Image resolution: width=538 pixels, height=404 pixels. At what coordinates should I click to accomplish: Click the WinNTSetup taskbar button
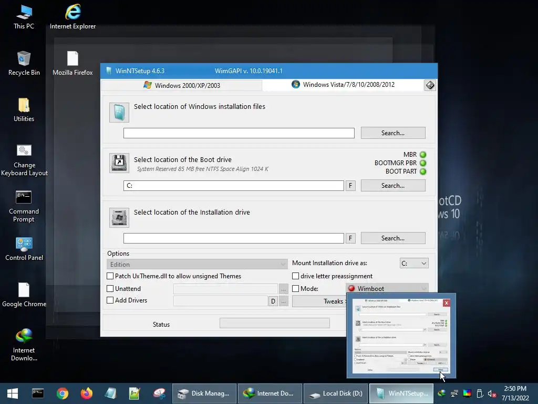pos(401,393)
